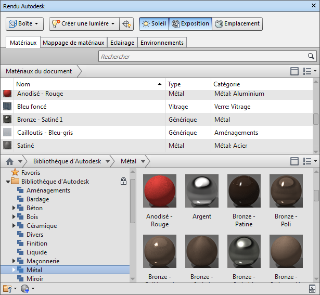Image resolution: width=320 pixels, height=295 pixels.
Task: Click the Emplacement button
Action: point(237,23)
